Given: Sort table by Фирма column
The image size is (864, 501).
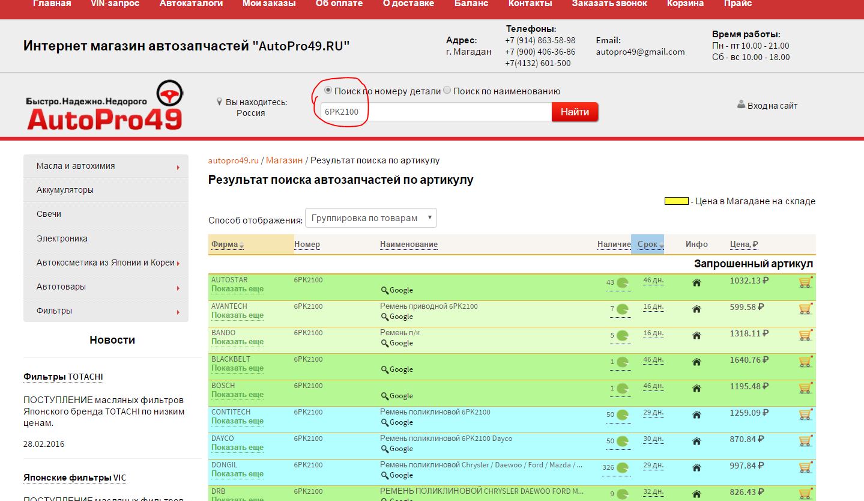Looking at the screenshot, I should pos(228,244).
